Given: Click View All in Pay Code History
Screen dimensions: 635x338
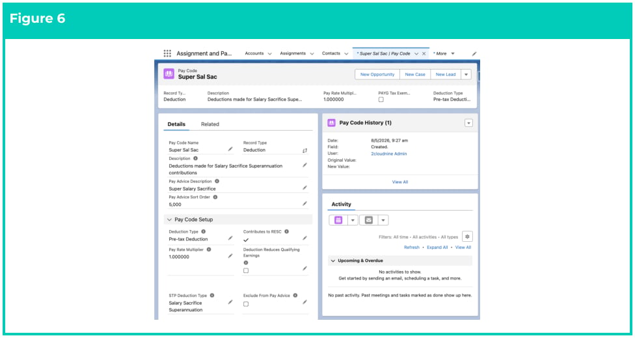Looking at the screenshot, I should tap(400, 182).
